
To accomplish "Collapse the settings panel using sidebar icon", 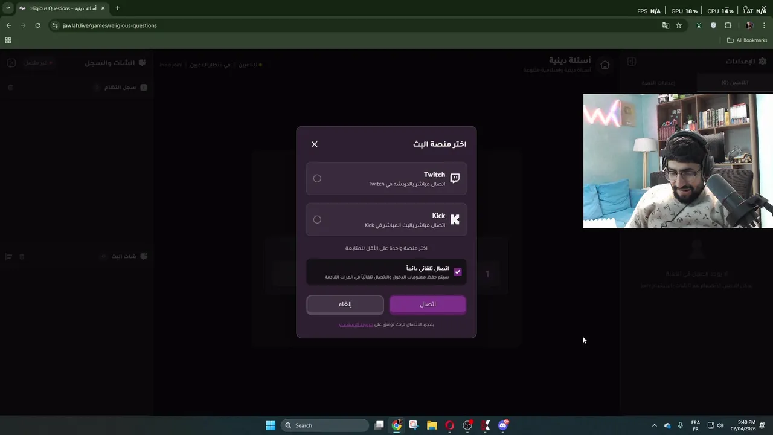I will pyautogui.click(x=631, y=62).
